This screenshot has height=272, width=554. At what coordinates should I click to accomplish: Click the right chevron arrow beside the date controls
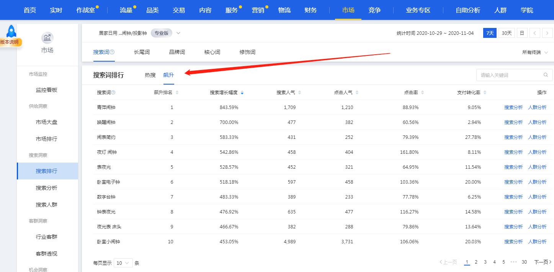pos(547,33)
